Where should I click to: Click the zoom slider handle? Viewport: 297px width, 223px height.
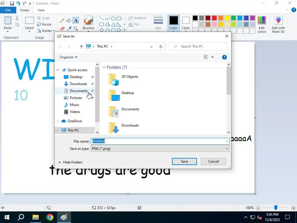click(276, 208)
